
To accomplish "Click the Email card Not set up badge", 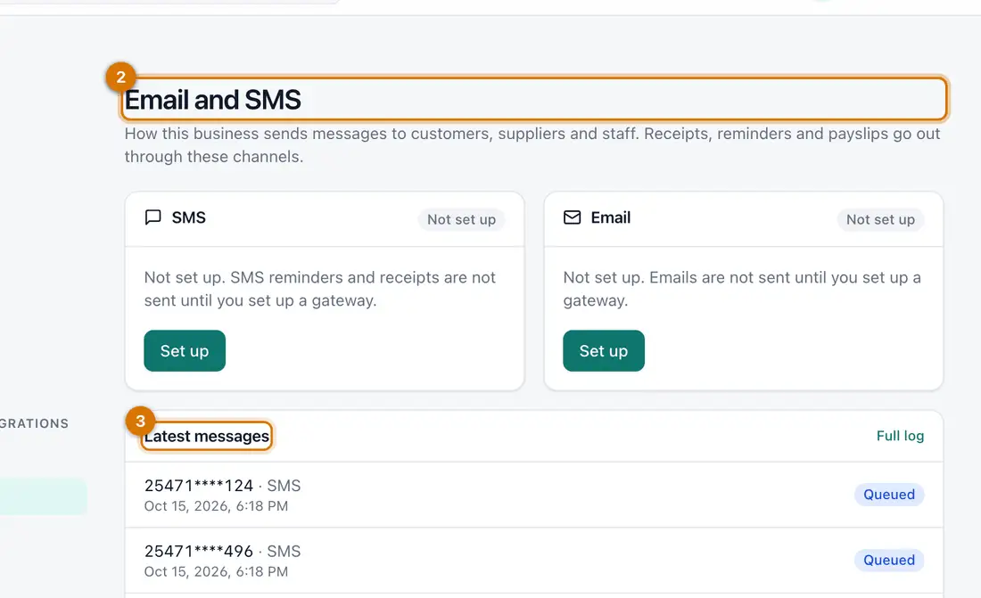I will [880, 219].
